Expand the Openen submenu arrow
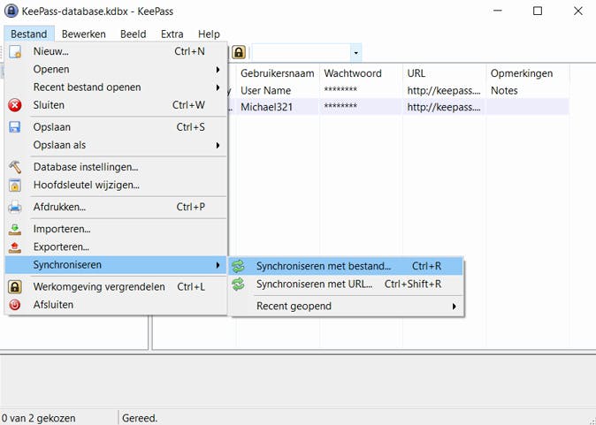 218,70
